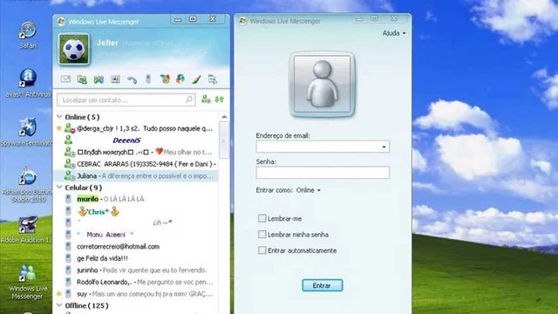Click status icon beside CEBRAC ARARAS
558x314 pixels.
(69, 164)
